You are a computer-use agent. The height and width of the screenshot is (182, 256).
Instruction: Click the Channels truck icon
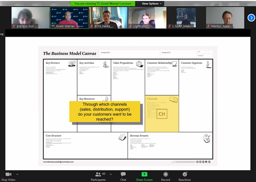click(173, 100)
